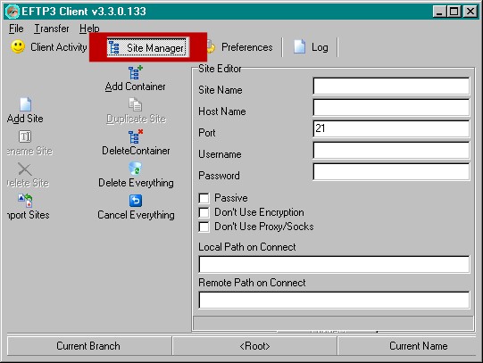The image size is (483, 363).
Task: Click the Local Path on Connect field
Action: tap(334, 264)
